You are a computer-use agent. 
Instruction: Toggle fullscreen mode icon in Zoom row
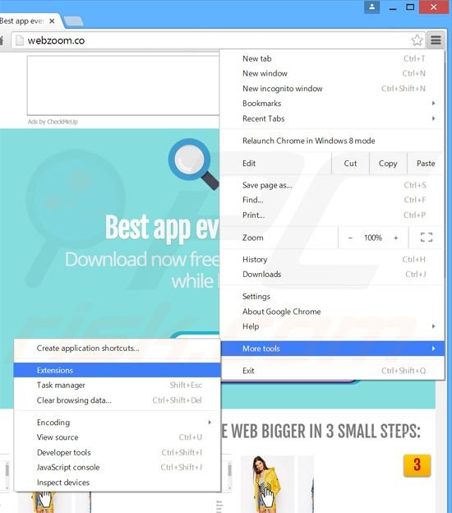coord(427,238)
